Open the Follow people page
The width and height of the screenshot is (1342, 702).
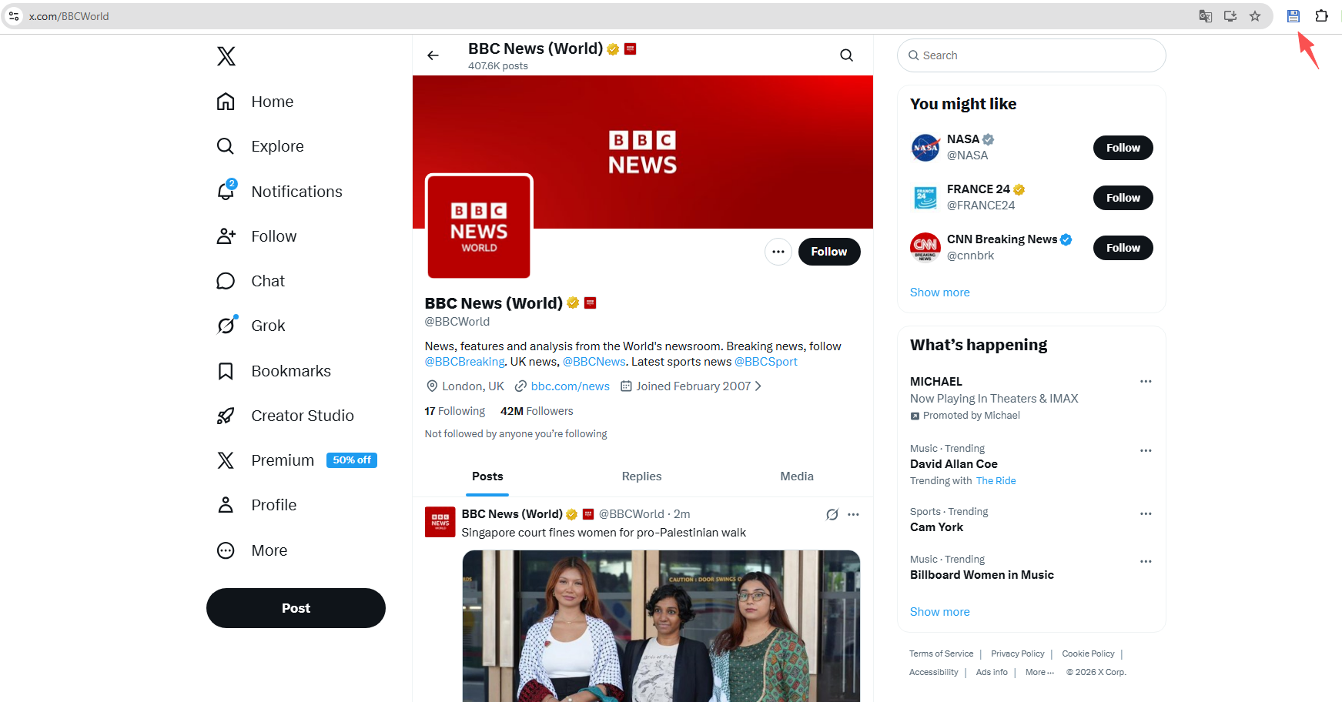tap(256, 236)
